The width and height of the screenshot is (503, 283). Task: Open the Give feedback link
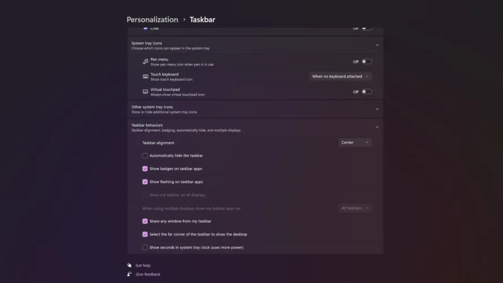click(x=148, y=274)
